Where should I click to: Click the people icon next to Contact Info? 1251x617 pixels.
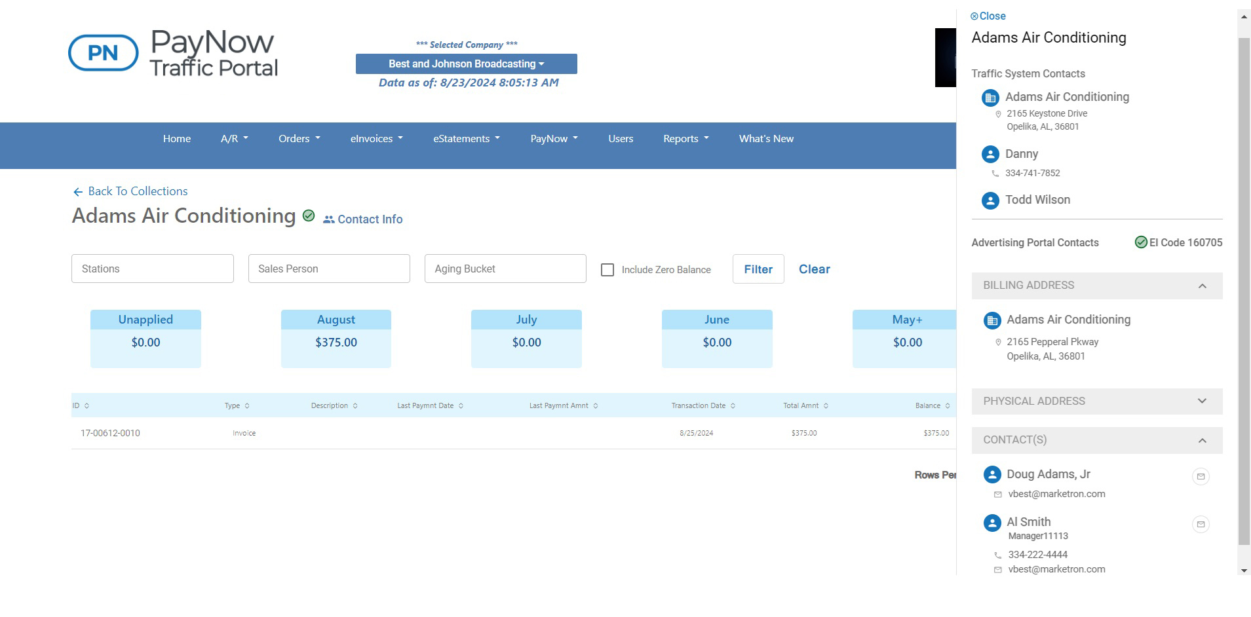click(329, 219)
